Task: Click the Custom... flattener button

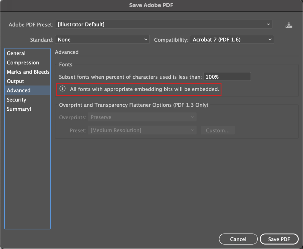Action: pos(218,130)
